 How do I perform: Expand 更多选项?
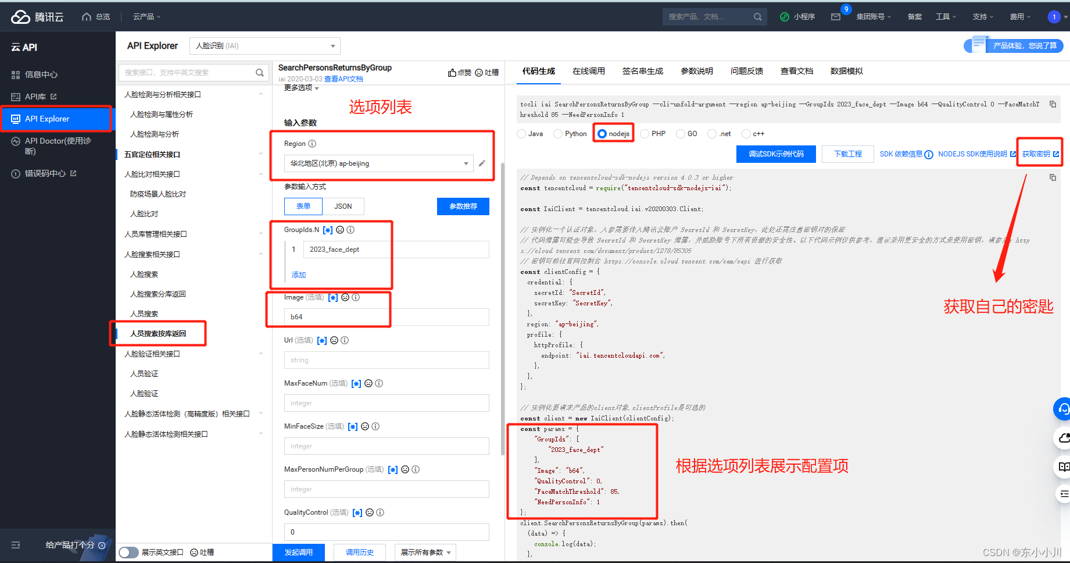(301, 88)
